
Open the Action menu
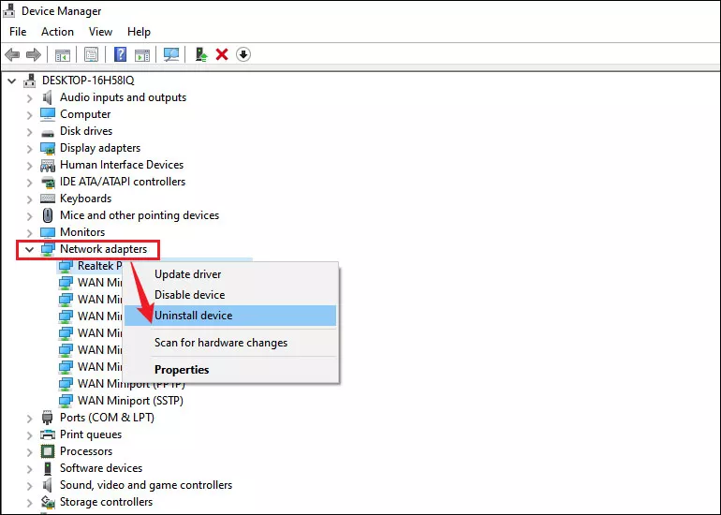[57, 32]
